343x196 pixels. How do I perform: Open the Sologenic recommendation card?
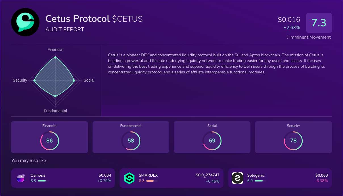[x=280, y=178]
